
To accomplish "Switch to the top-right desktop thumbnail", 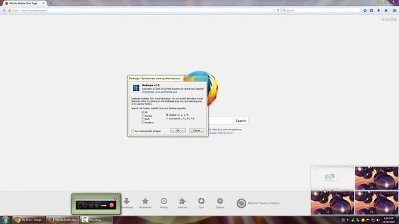I will click(x=377, y=178).
